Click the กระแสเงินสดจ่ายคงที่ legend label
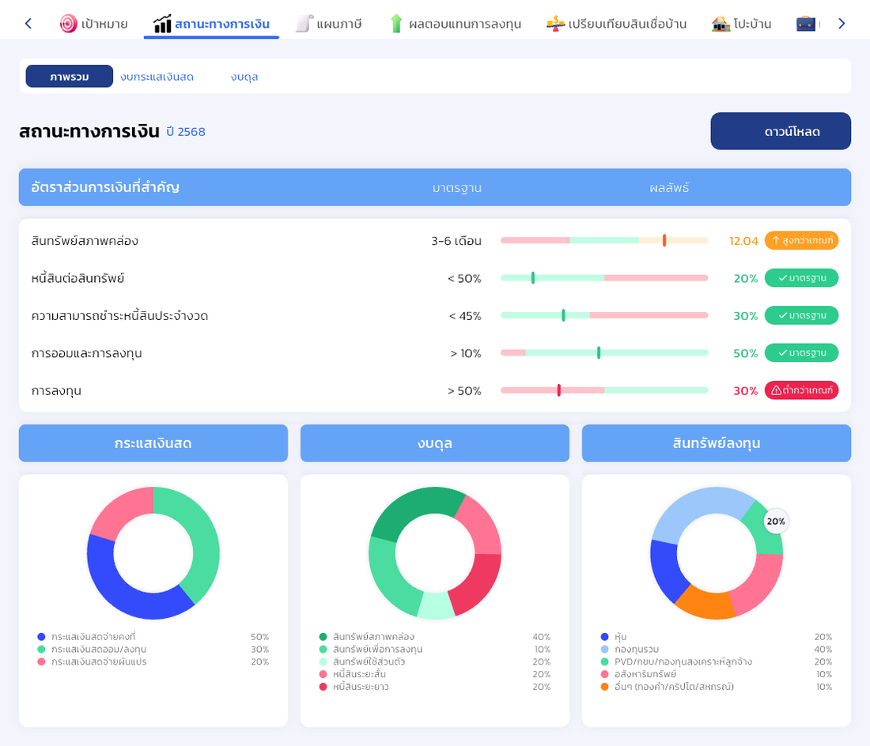The height and width of the screenshot is (746, 870). (x=93, y=637)
